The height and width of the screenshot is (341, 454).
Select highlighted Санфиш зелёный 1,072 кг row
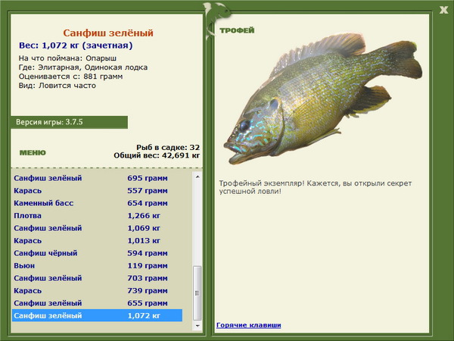(x=98, y=315)
